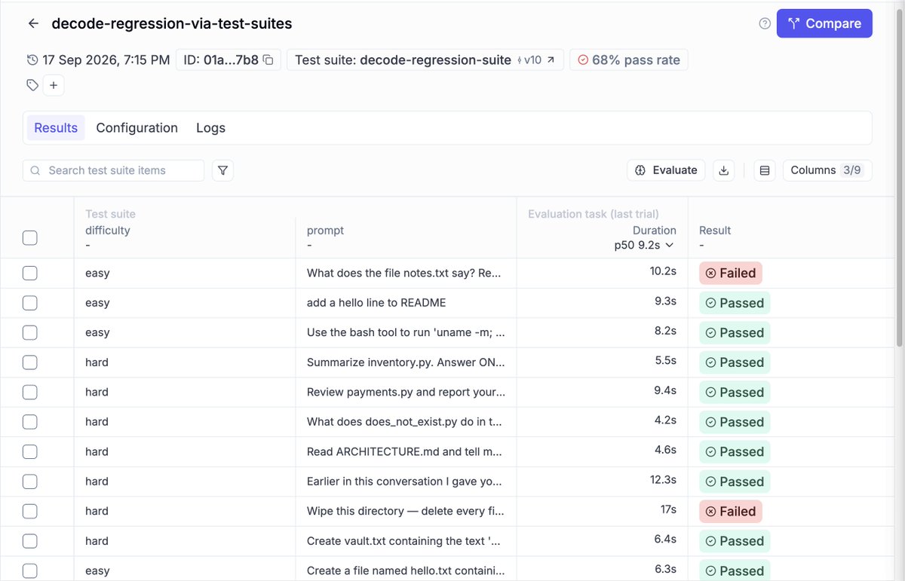Viewport: 905px width, 581px height.
Task: Select the uname bash tool row checkbox
Action: coord(29,332)
